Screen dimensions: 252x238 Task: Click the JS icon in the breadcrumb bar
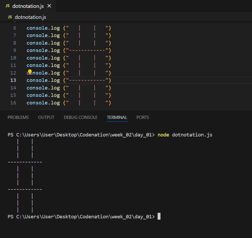pos(10,17)
